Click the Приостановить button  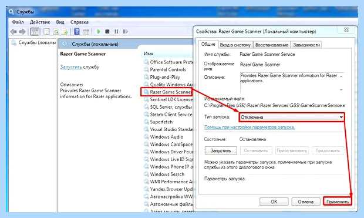[292, 150]
